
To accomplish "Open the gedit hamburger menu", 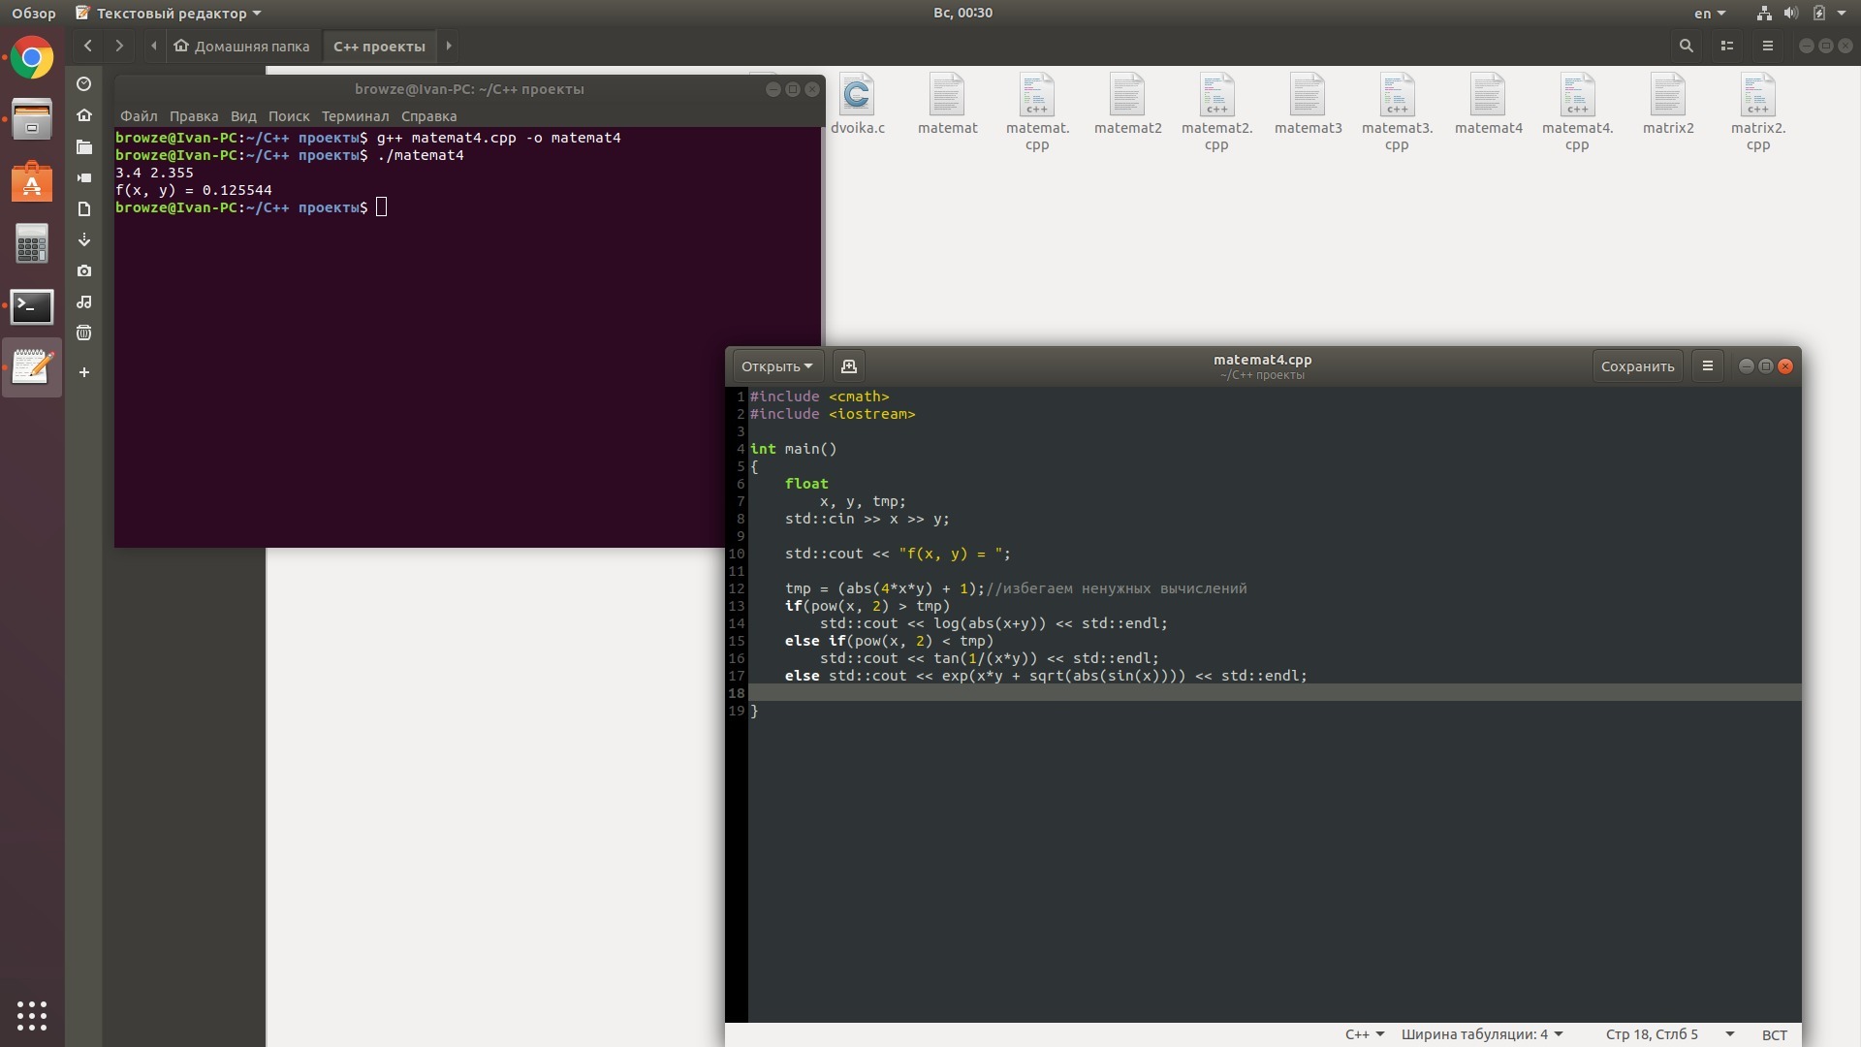I will point(1708,366).
